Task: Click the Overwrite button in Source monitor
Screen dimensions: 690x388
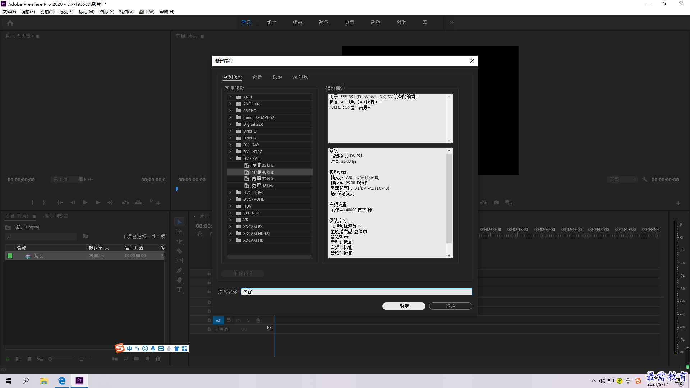Action: point(138,203)
